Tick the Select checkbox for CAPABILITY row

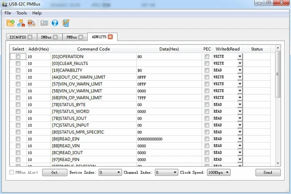pos(18,70)
